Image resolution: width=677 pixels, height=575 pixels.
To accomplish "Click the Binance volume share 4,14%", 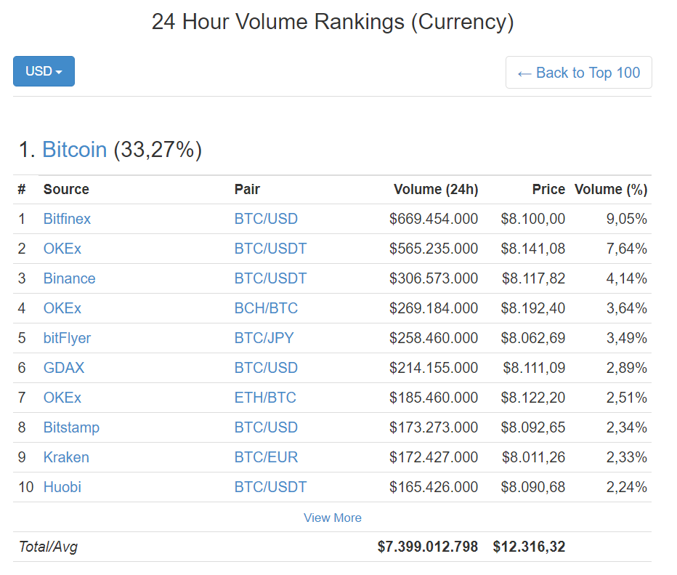I will (x=626, y=278).
